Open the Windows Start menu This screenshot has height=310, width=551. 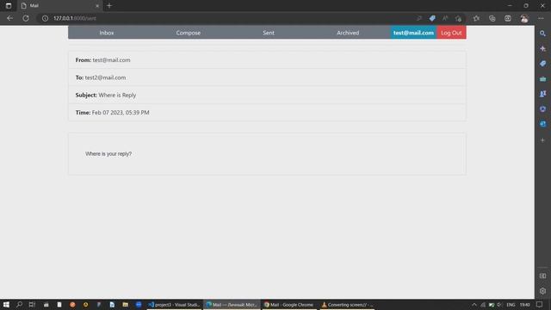6,305
